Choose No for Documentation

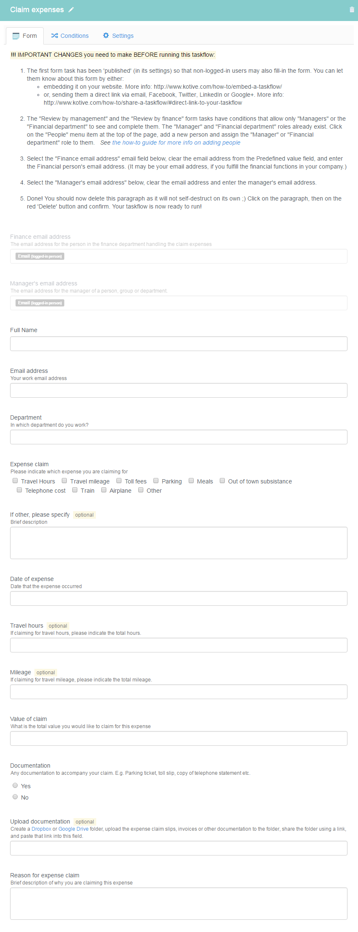15,797
